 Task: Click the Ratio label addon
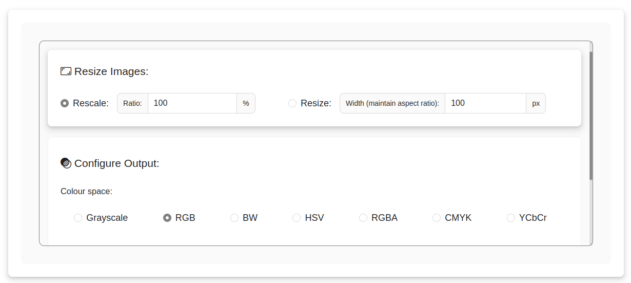pos(132,103)
